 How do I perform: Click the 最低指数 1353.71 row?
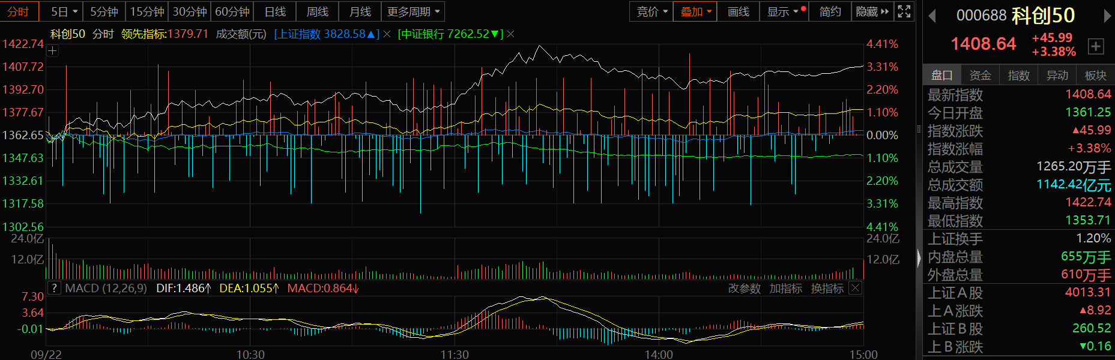coord(1019,221)
